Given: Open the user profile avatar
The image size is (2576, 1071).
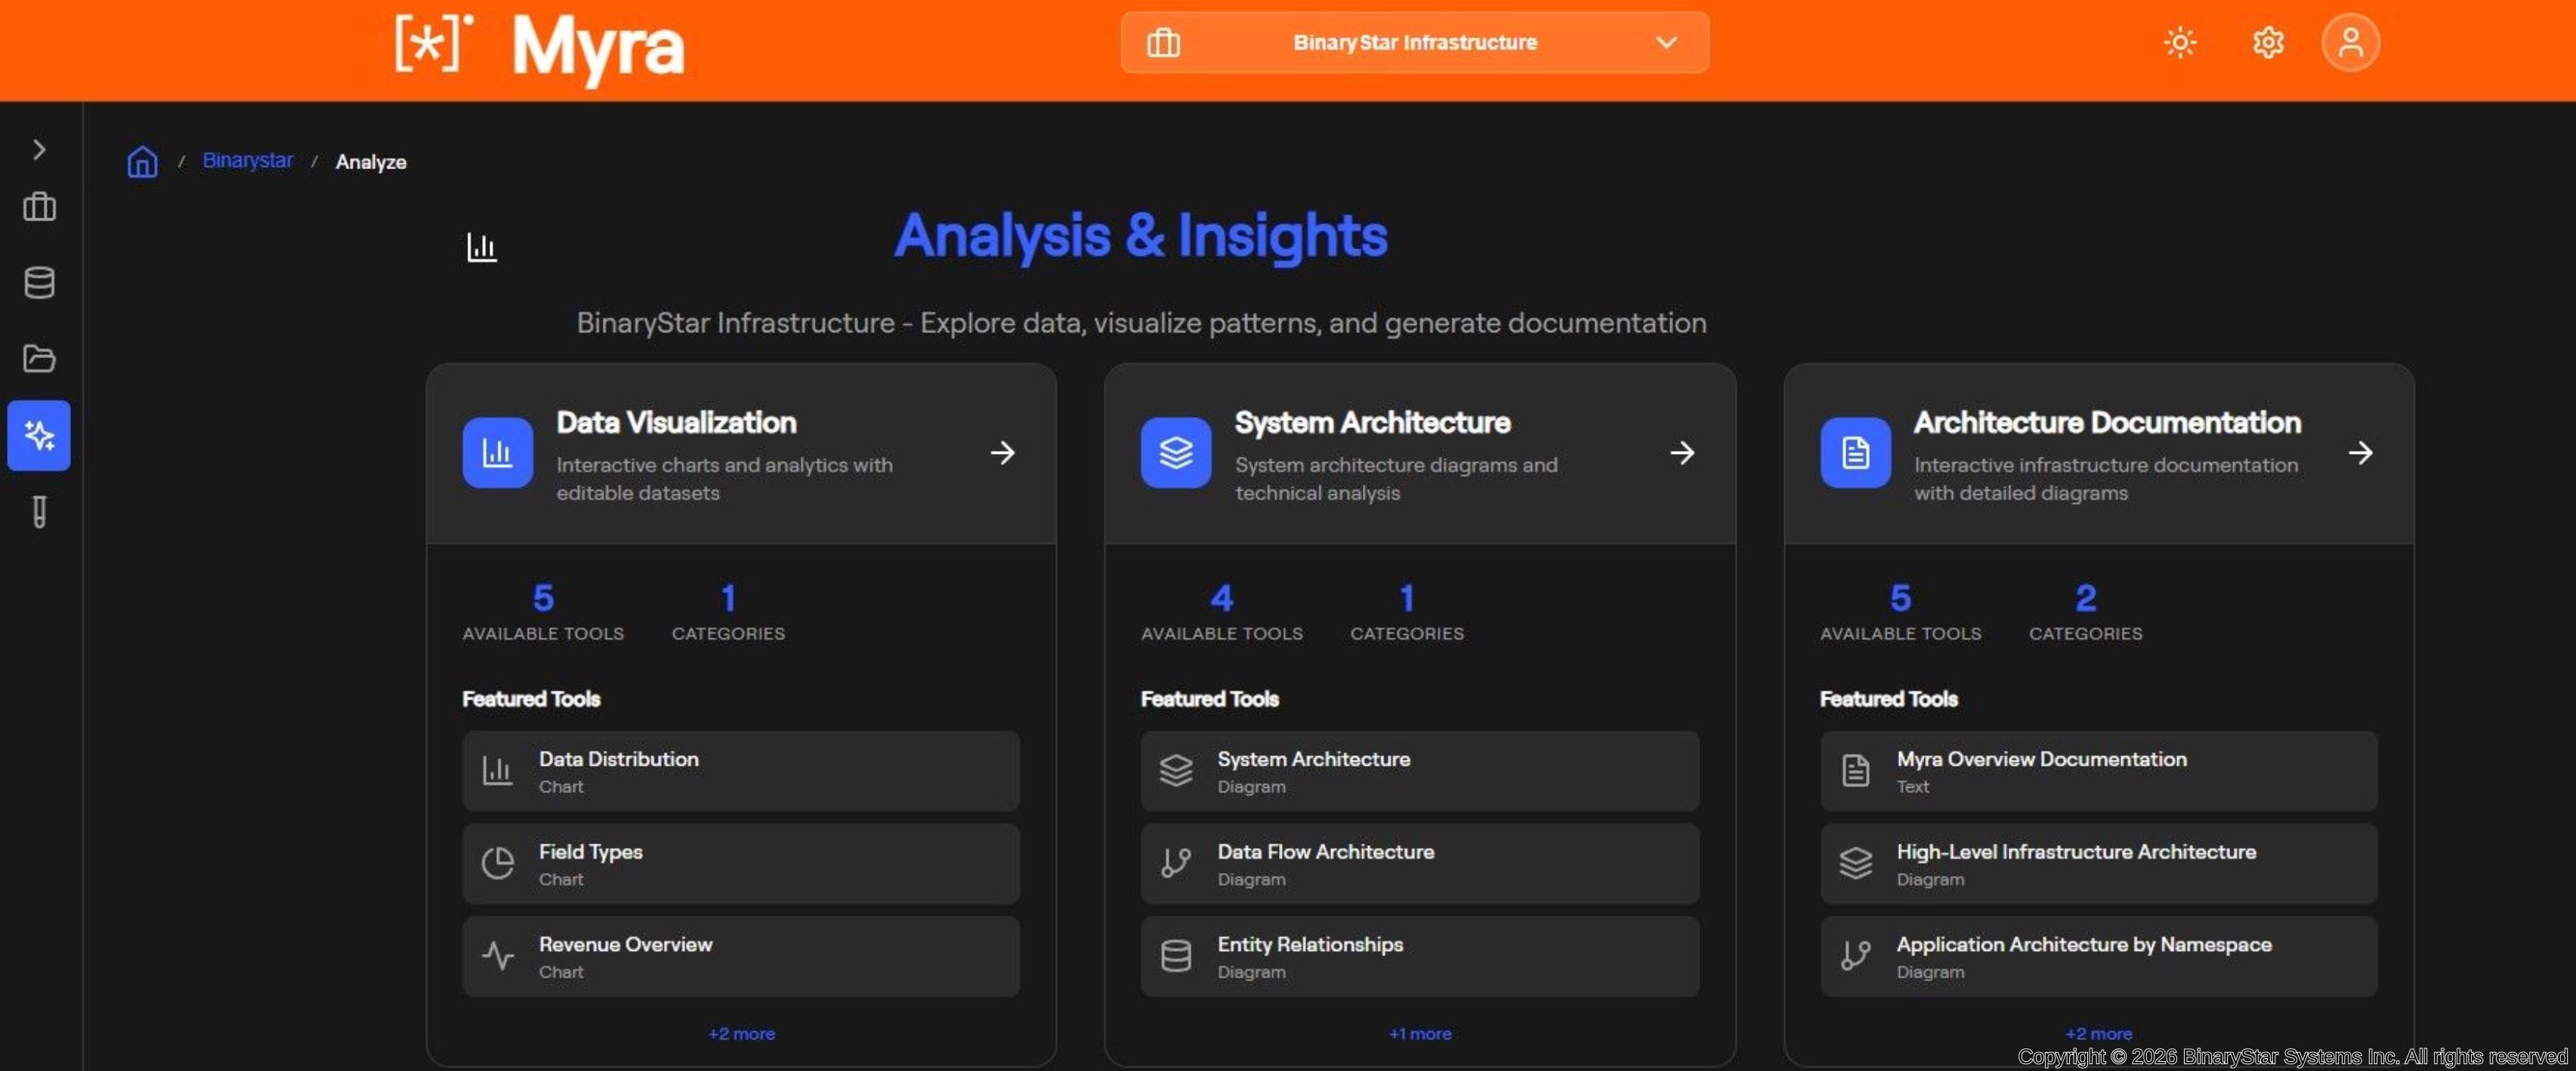Looking at the screenshot, I should pos(2350,43).
